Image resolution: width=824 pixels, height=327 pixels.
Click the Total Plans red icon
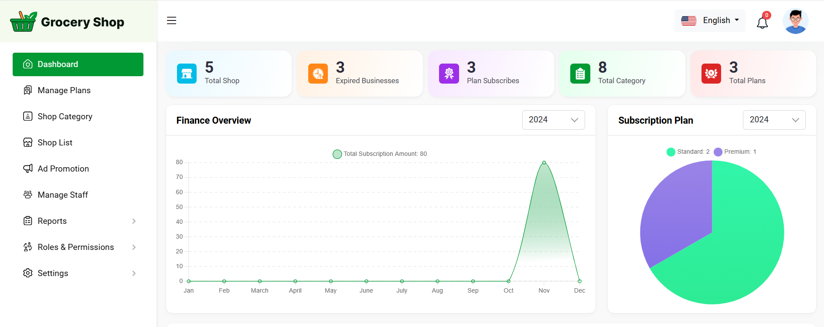[711, 74]
